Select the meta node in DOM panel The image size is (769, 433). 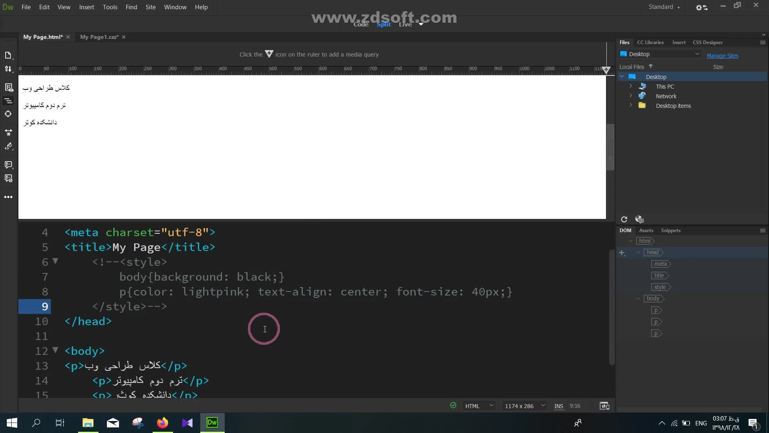[661, 264]
